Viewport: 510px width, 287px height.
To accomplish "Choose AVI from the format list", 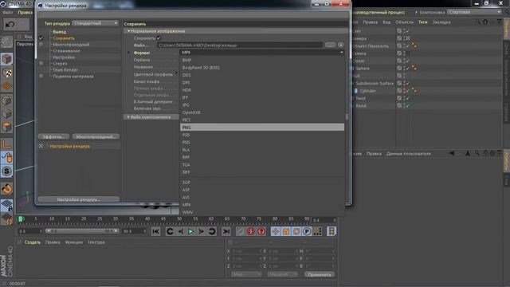I will pos(262,197).
